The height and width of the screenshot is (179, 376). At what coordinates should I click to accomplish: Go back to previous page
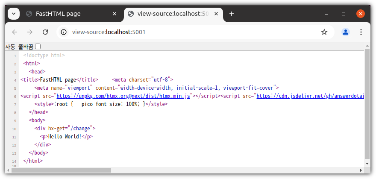pyautogui.click(x=15, y=32)
